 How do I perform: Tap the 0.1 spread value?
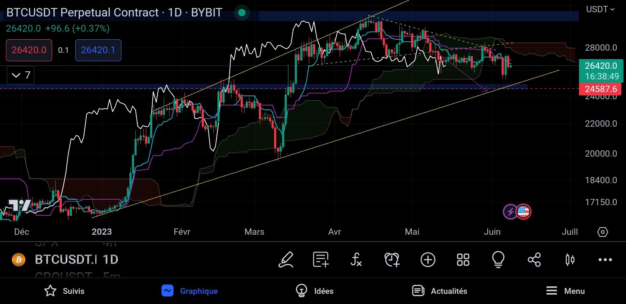point(63,50)
